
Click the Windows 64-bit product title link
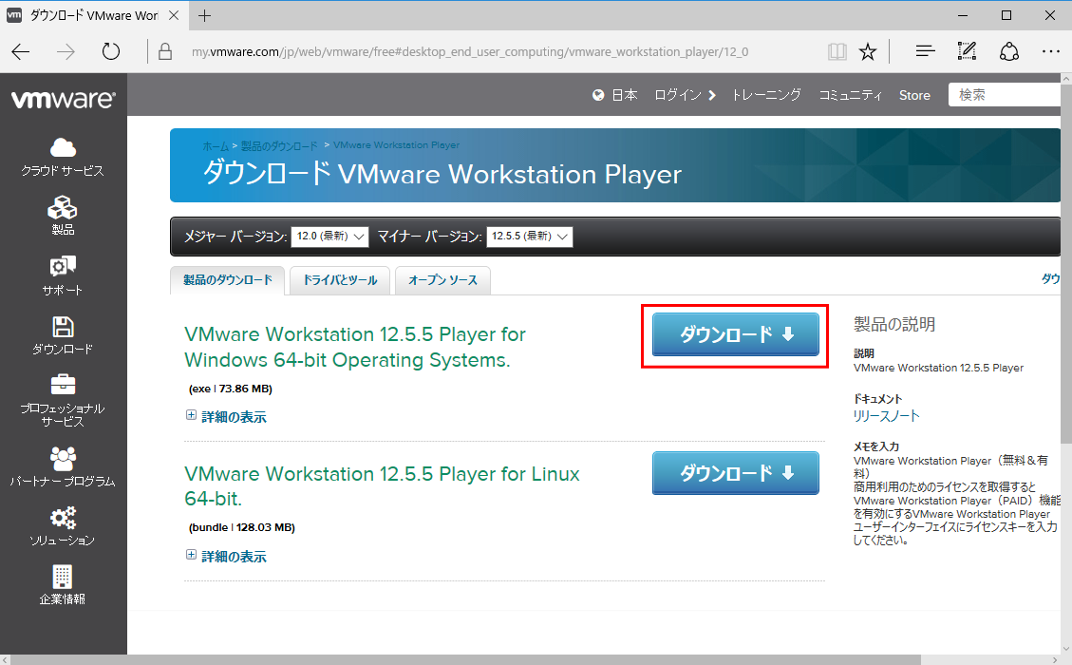click(355, 347)
